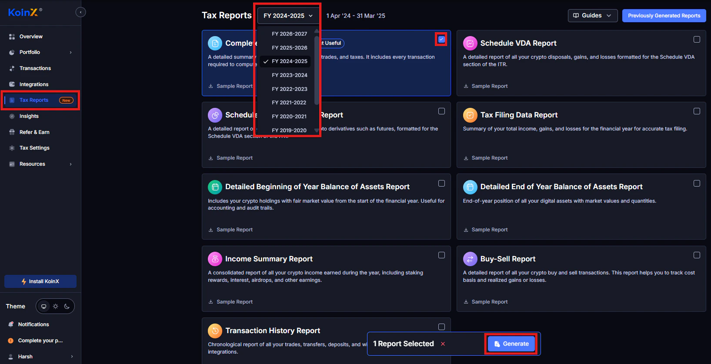Check the End of Year Balance checkbox
Viewport: 711px width, 364px height.
coord(697,183)
